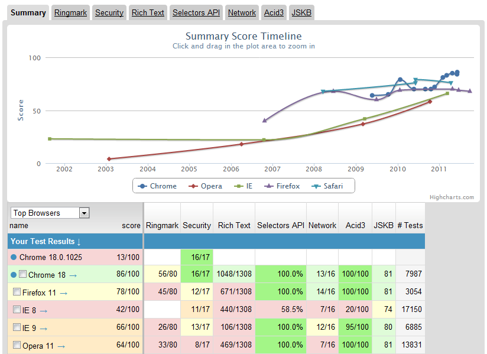
Task: Switch to the Ringmark tab
Action: (70, 12)
